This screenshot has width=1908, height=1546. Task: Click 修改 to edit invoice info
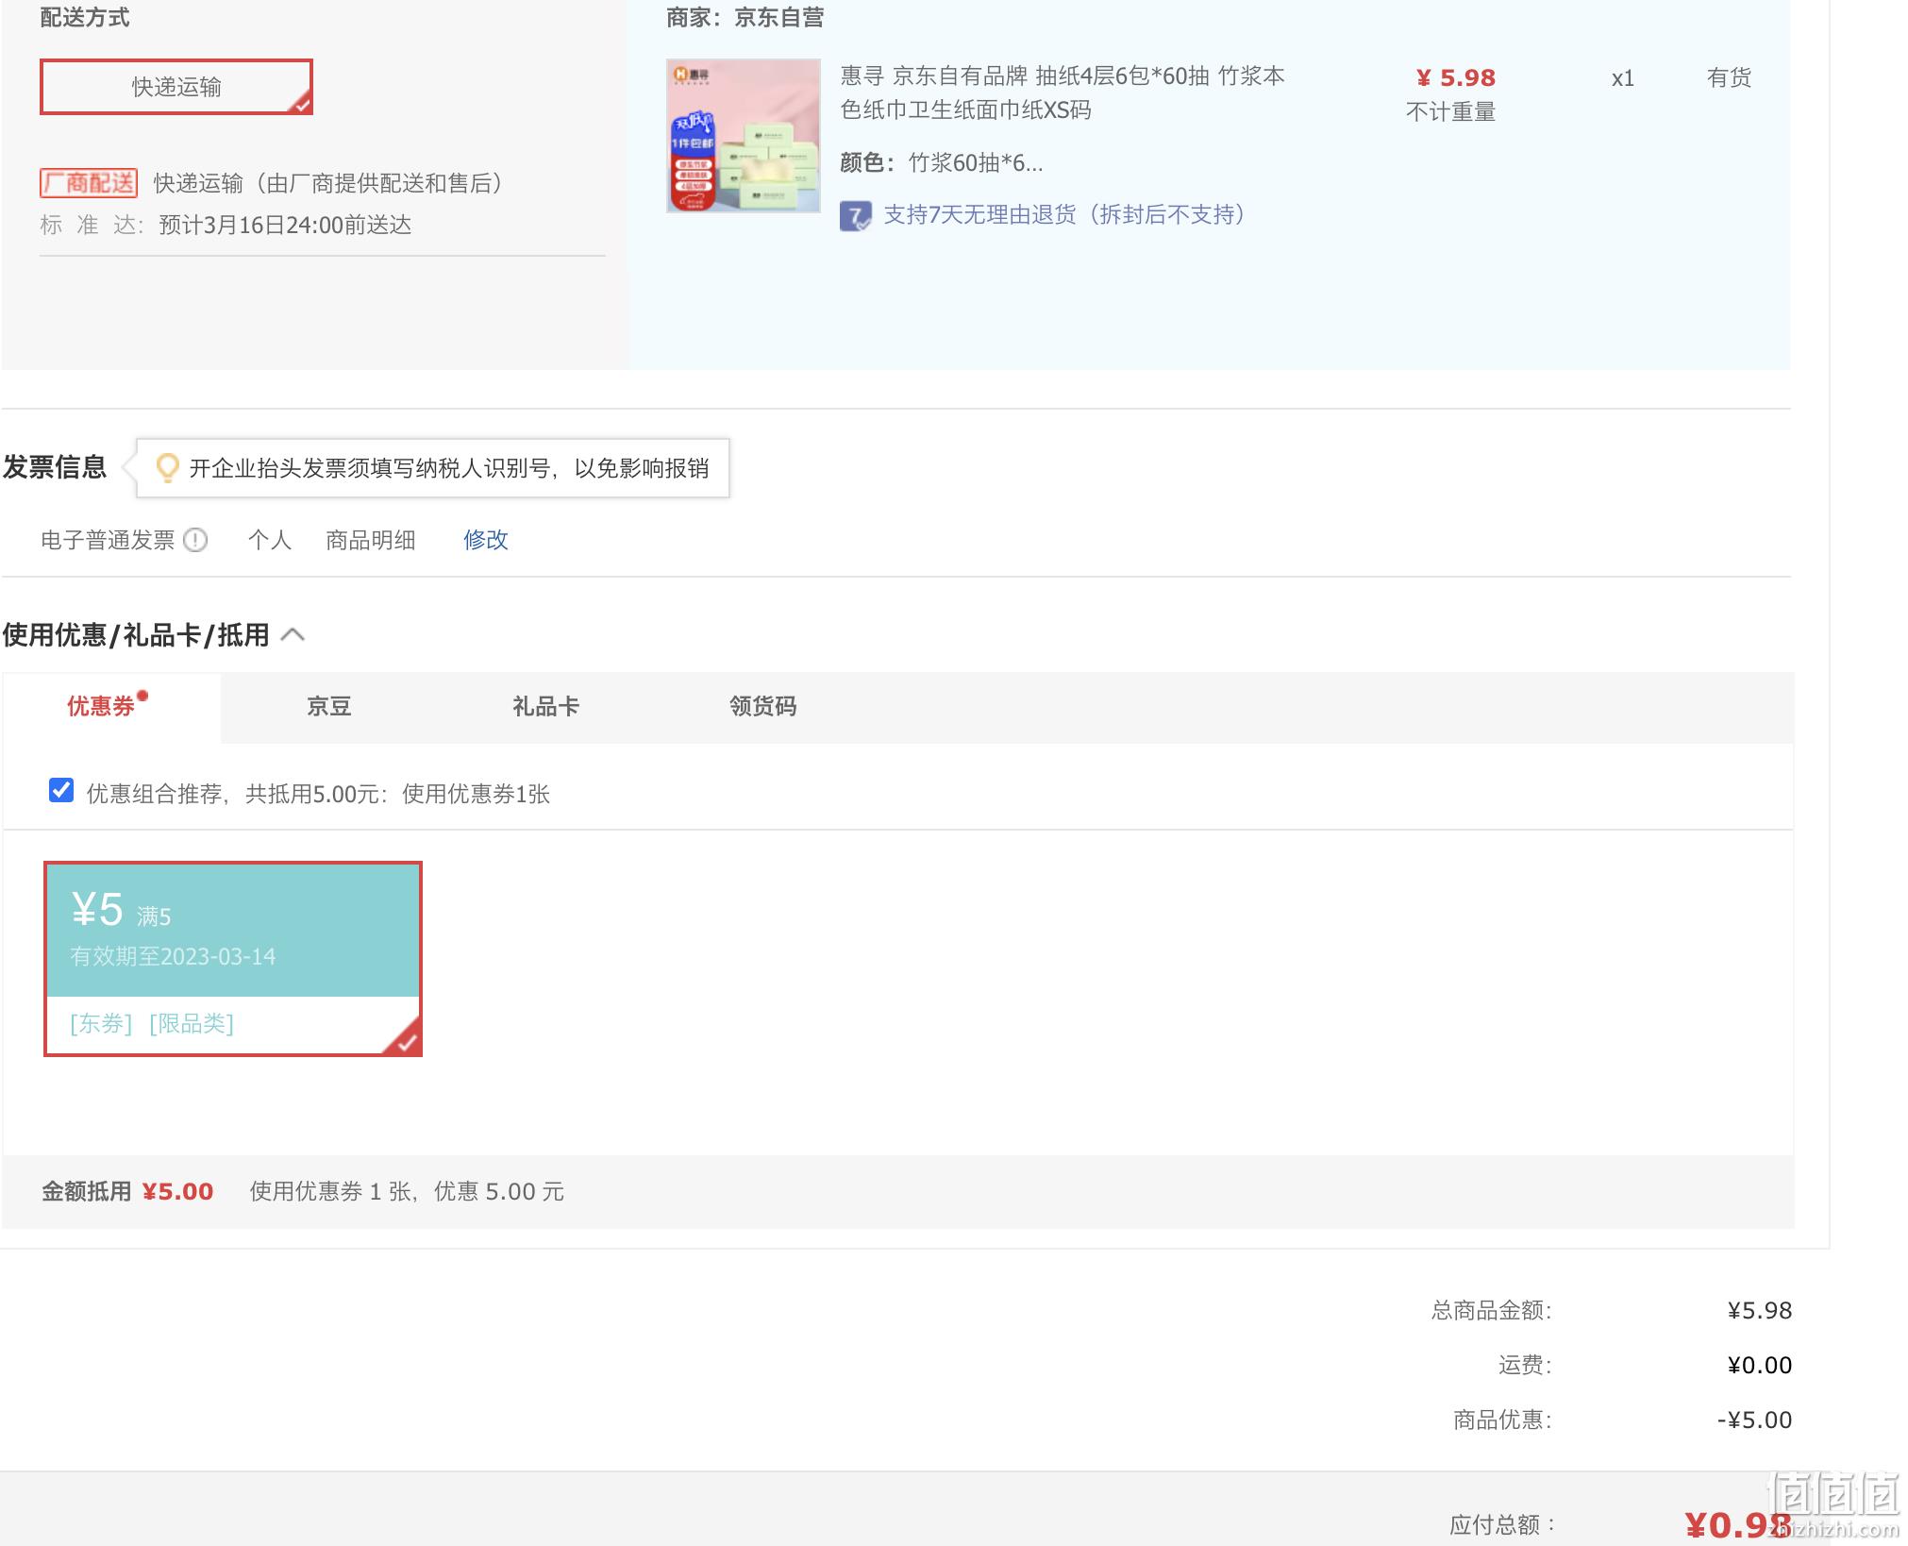point(486,540)
